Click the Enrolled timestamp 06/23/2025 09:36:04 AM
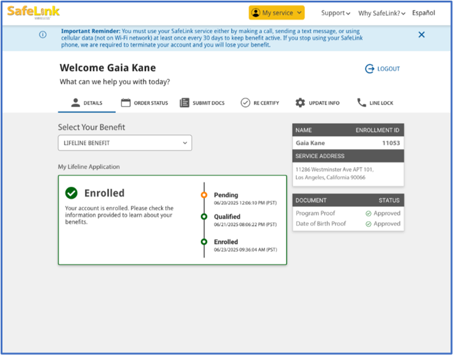The image size is (453, 355). click(245, 250)
